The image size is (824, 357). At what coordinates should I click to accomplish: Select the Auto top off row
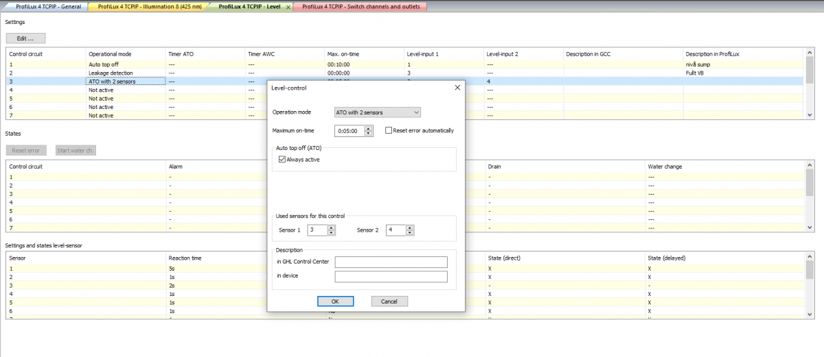pyautogui.click(x=405, y=64)
